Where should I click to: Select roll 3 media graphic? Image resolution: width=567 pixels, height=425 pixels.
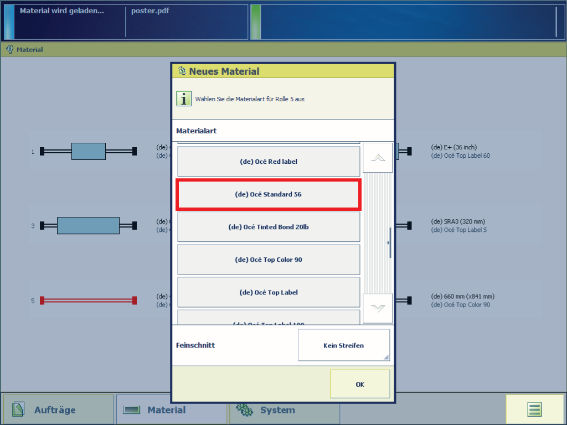click(88, 226)
